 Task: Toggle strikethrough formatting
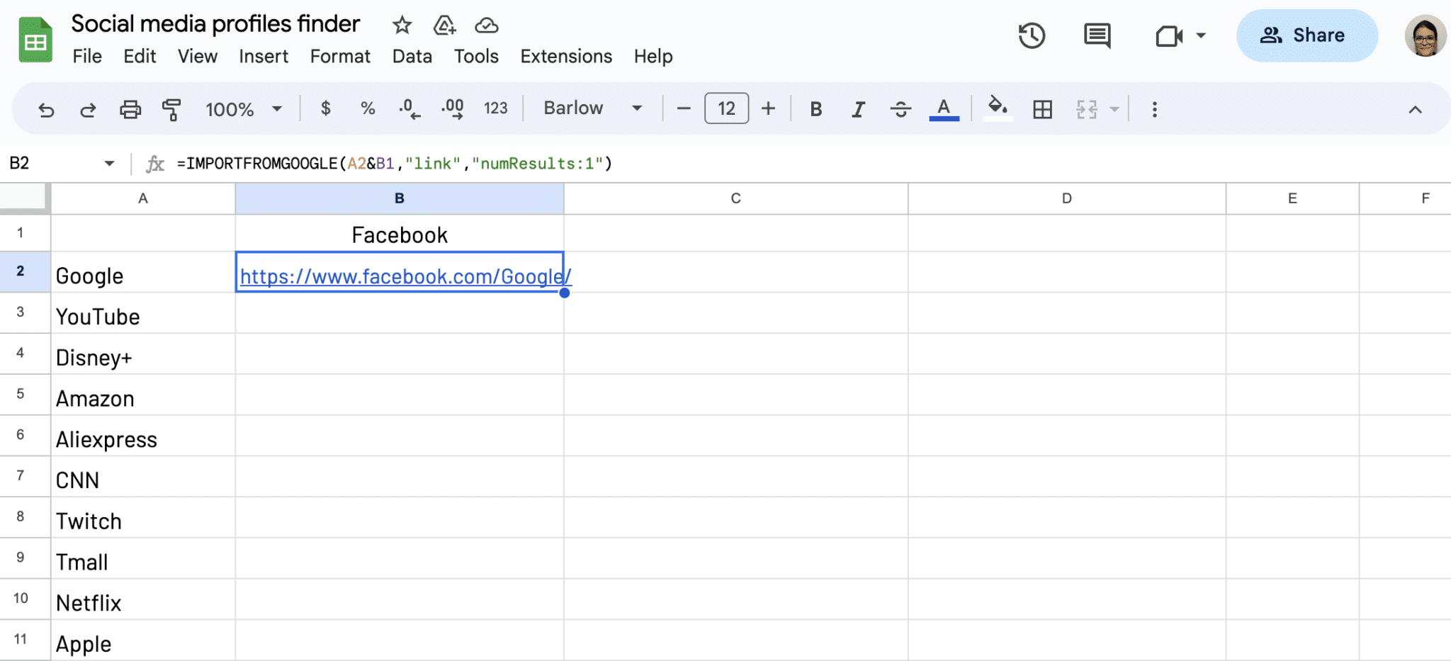click(900, 109)
